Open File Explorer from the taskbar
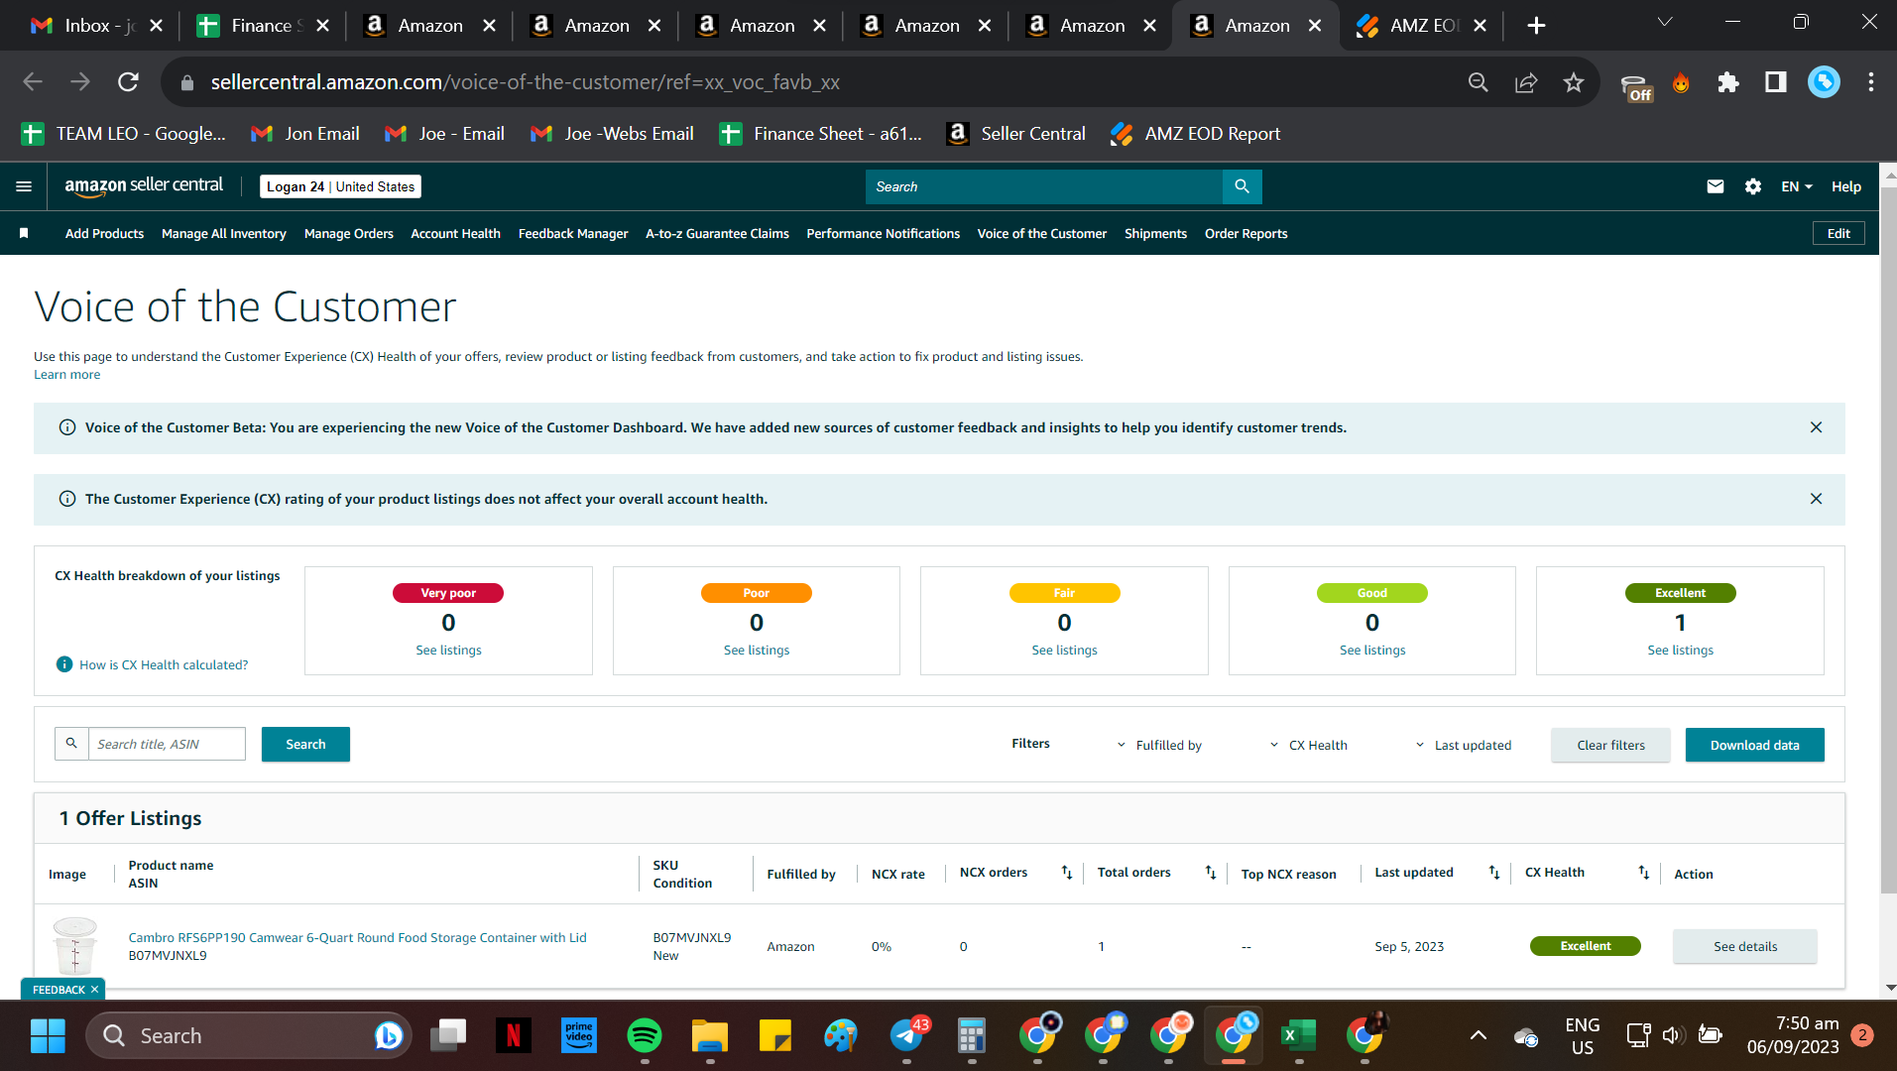The height and width of the screenshot is (1071, 1897). 710,1036
